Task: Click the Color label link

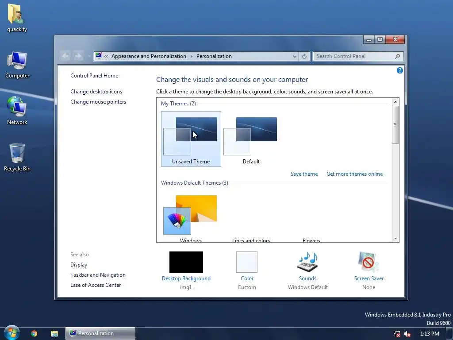Action: click(247, 278)
